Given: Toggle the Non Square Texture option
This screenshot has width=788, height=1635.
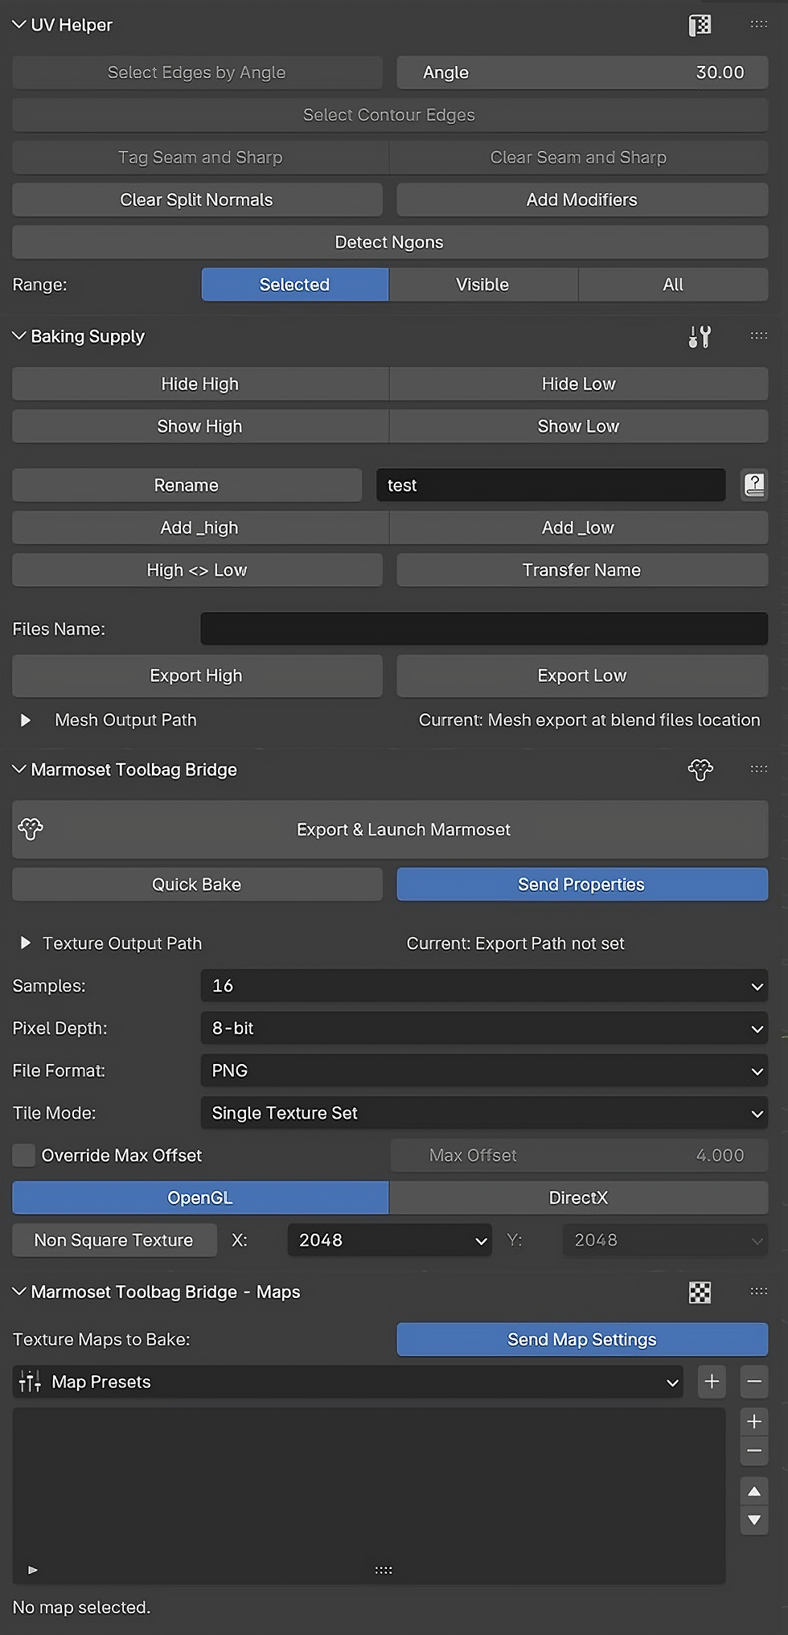Looking at the screenshot, I should 114,1240.
